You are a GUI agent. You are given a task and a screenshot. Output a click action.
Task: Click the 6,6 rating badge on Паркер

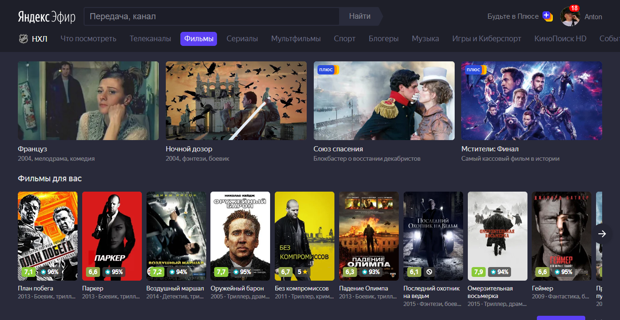click(93, 272)
